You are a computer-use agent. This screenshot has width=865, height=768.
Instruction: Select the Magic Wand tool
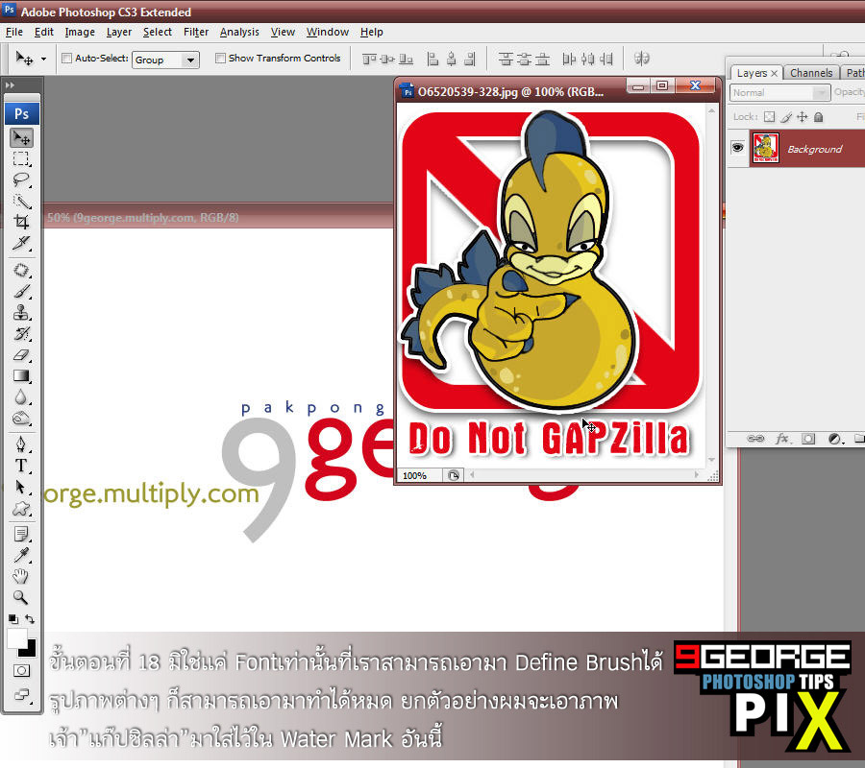coord(21,201)
